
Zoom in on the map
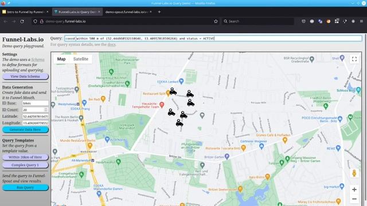(x=354, y=189)
